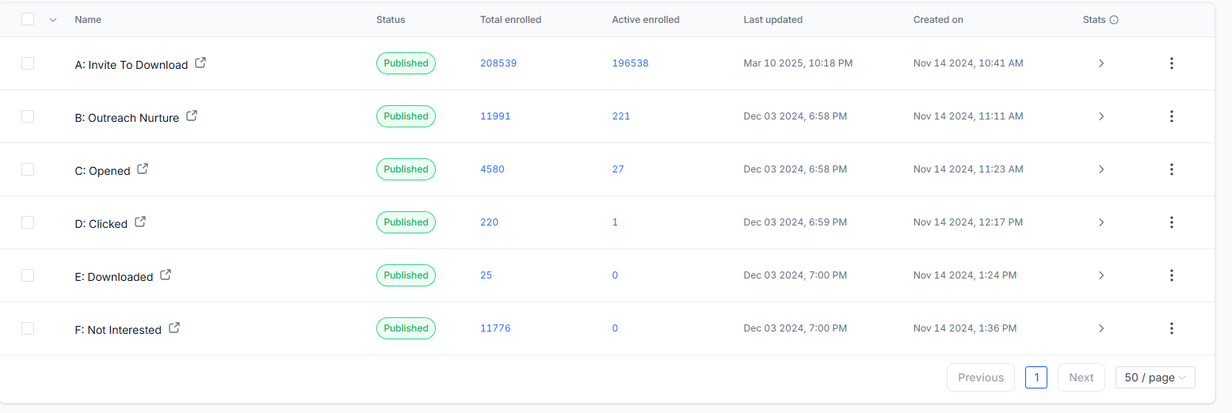Expand stats for E: Downloaded
Viewport: 1232px width, 413px height.
coord(1101,275)
